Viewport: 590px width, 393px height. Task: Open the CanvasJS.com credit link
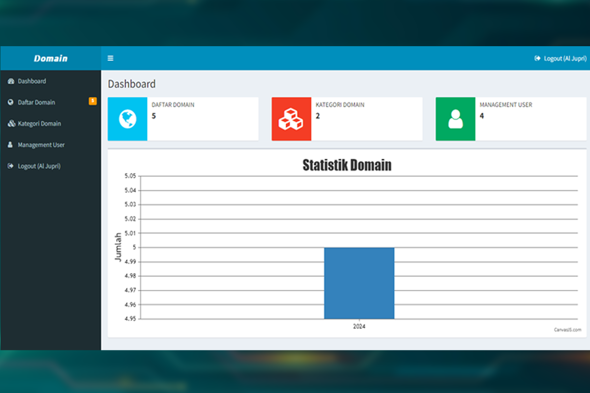567,330
